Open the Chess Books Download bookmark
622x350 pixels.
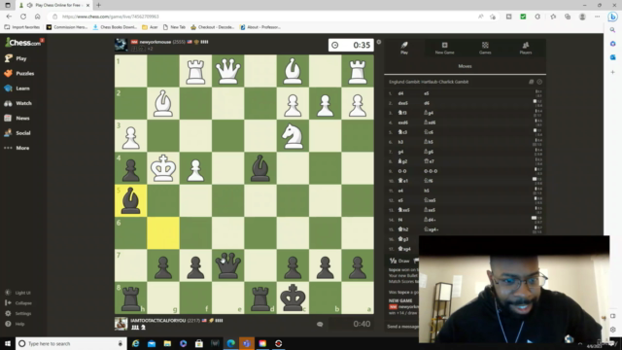pos(115,27)
